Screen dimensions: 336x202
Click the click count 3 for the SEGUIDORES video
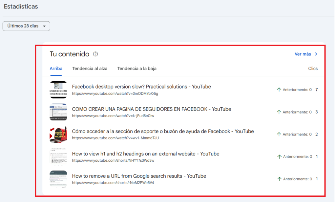pos(317,112)
